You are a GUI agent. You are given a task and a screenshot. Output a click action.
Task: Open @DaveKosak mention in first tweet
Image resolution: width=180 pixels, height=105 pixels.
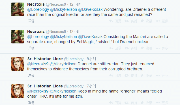(90, 9)
